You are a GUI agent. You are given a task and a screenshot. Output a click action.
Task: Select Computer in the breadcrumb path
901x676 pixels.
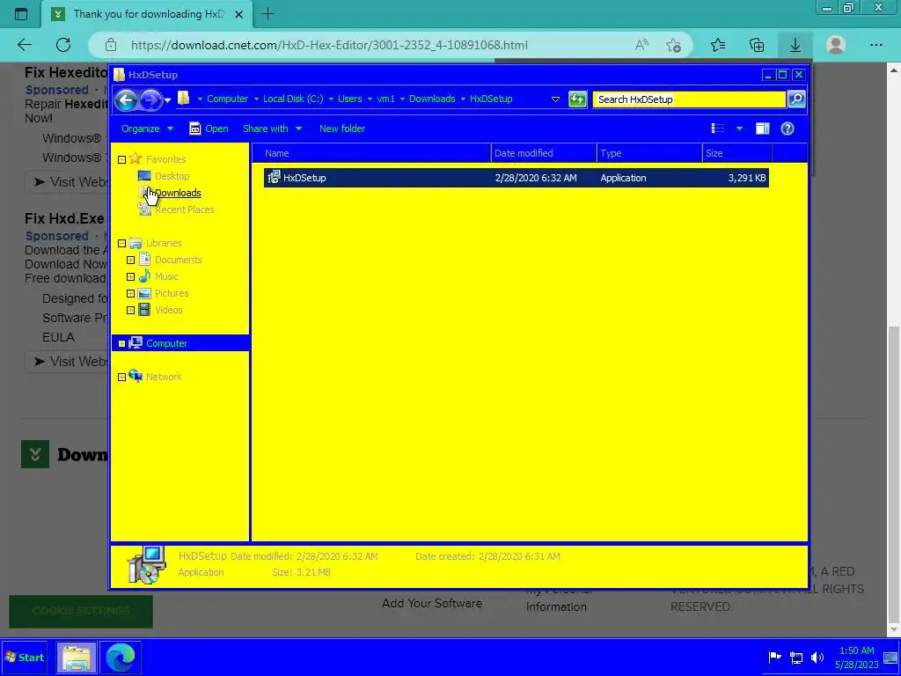(227, 99)
